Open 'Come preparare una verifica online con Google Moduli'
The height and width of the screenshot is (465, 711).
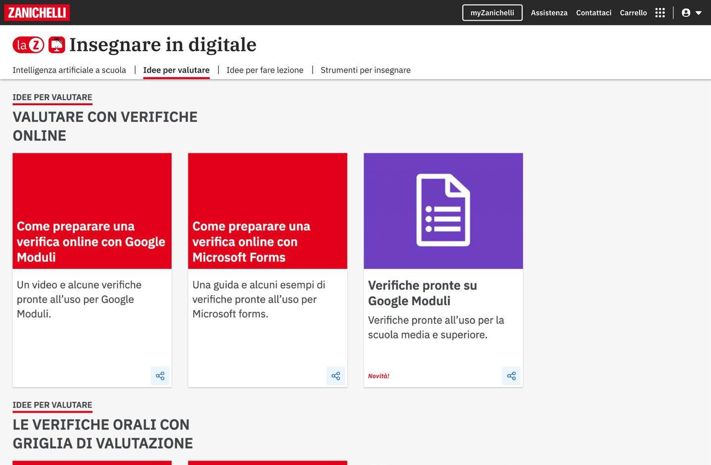91,242
